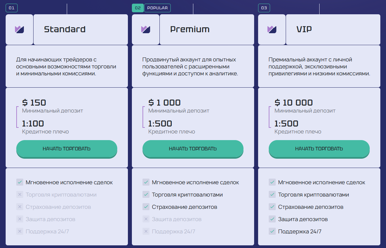The image size is (386, 248).
Task: Click the $ 10 000 minimum deposit value
Action: pyautogui.click(x=294, y=103)
